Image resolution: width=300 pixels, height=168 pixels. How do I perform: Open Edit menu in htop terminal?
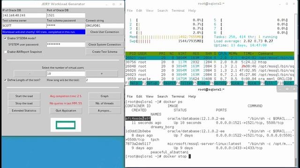[139, 11]
